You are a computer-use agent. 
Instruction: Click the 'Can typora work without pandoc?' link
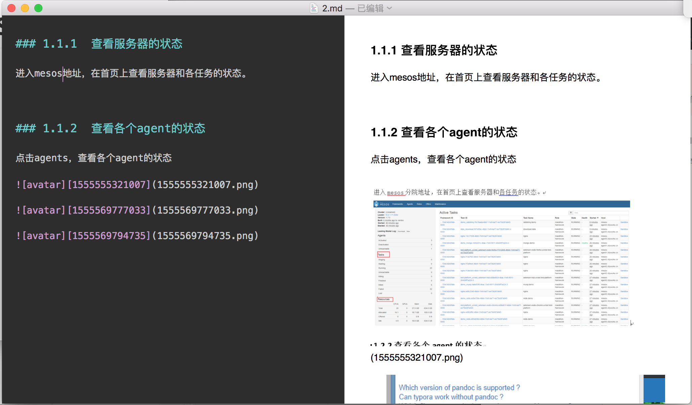[451, 397]
